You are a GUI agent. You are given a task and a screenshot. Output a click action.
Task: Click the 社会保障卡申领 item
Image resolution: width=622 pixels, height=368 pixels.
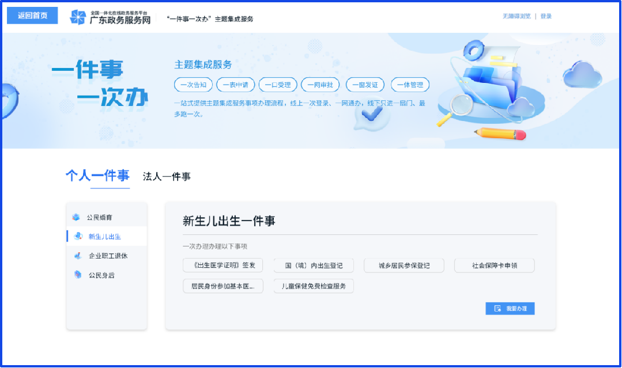point(494,265)
